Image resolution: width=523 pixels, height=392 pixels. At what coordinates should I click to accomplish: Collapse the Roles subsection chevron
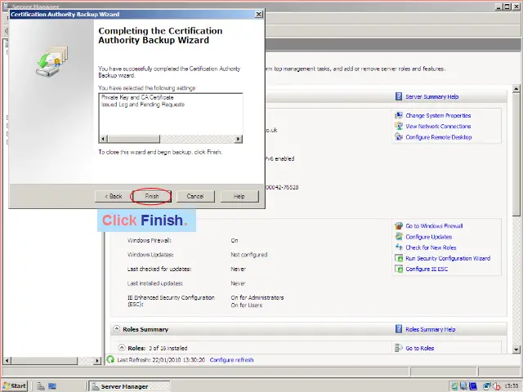click(121, 349)
